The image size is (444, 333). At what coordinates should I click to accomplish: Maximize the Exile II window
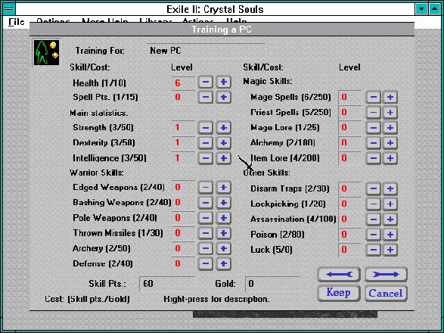click(x=435, y=9)
